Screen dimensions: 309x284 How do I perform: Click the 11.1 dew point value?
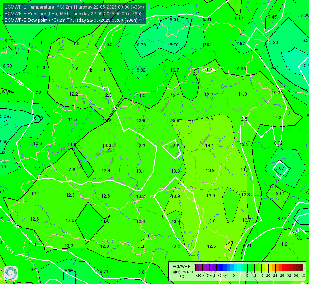pyautogui.click(x=42, y=43)
